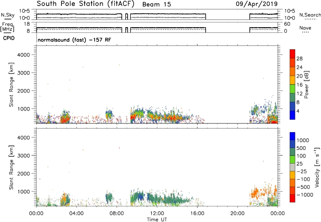Click the 1000 km tick of velocity panel
The width and height of the screenshot is (321, 222).
pos(23,192)
